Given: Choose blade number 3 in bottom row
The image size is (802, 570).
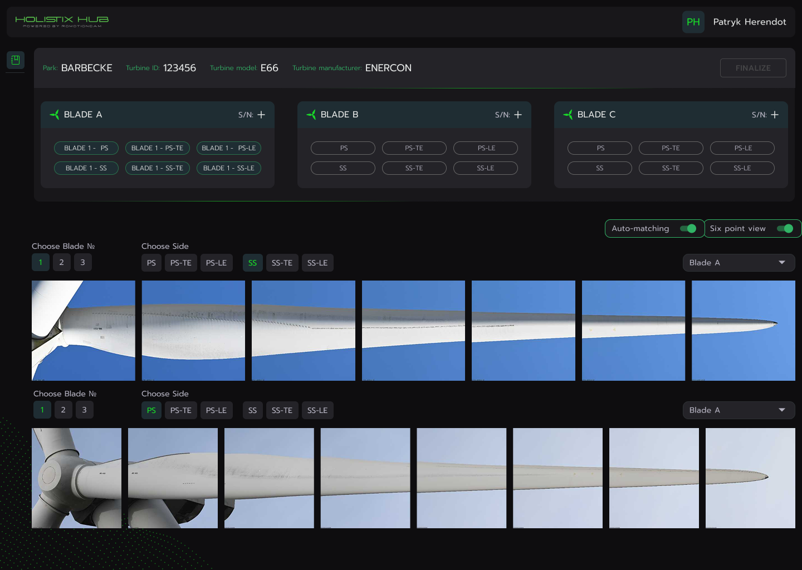Looking at the screenshot, I should pos(85,410).
